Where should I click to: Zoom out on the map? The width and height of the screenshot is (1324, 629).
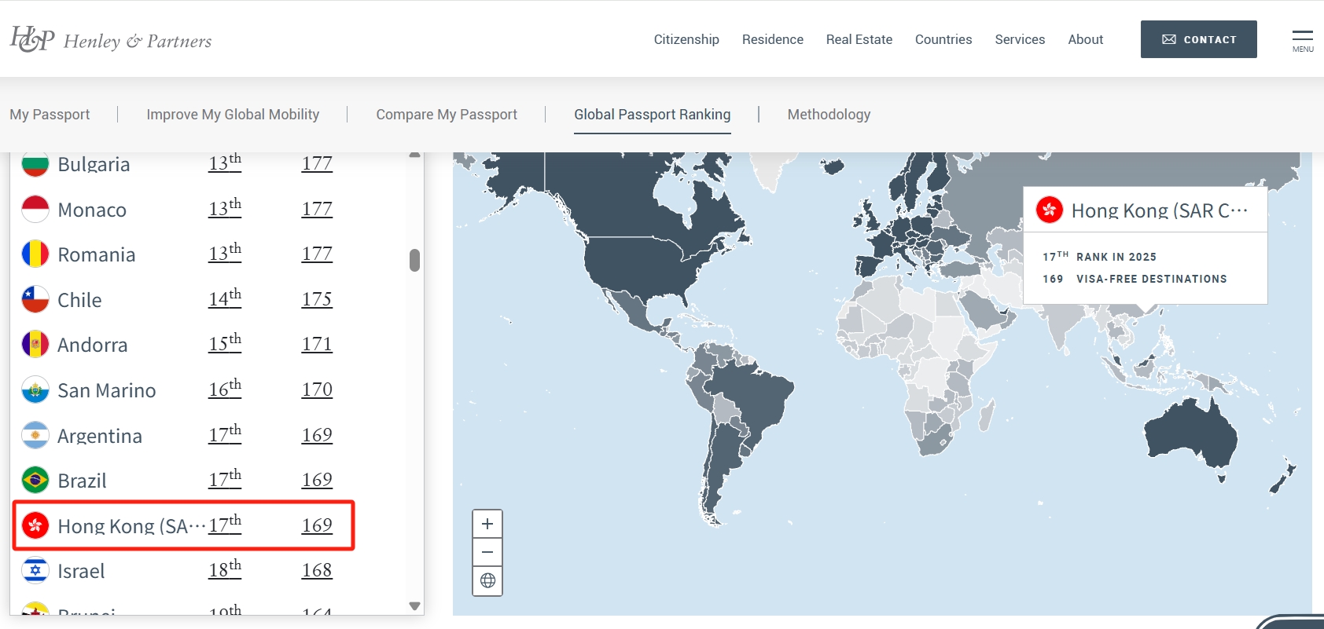click(x=487, y=552)
